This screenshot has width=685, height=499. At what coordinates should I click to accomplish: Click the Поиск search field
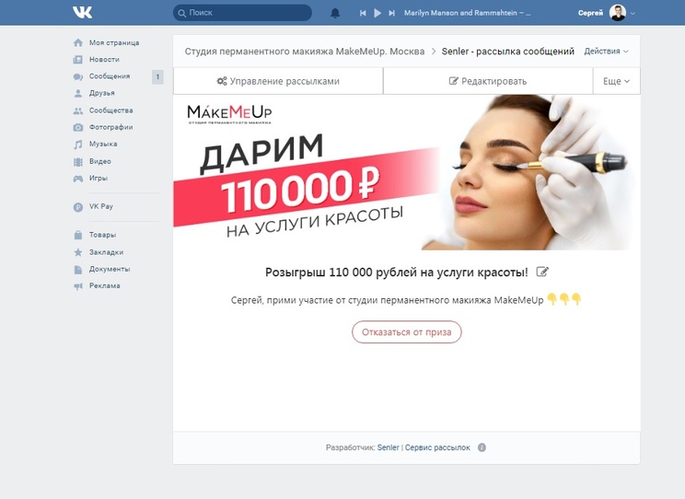(242, 13)
